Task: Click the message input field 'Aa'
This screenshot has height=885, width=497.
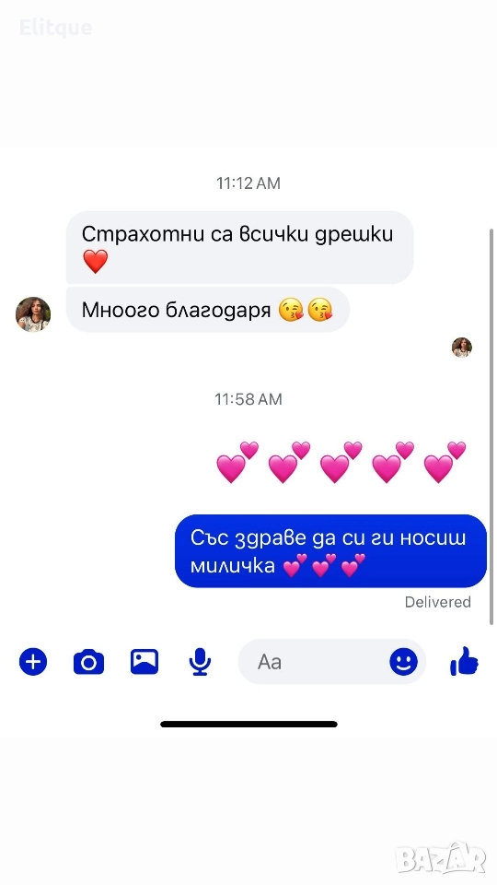Action: [x=332, y=662]
